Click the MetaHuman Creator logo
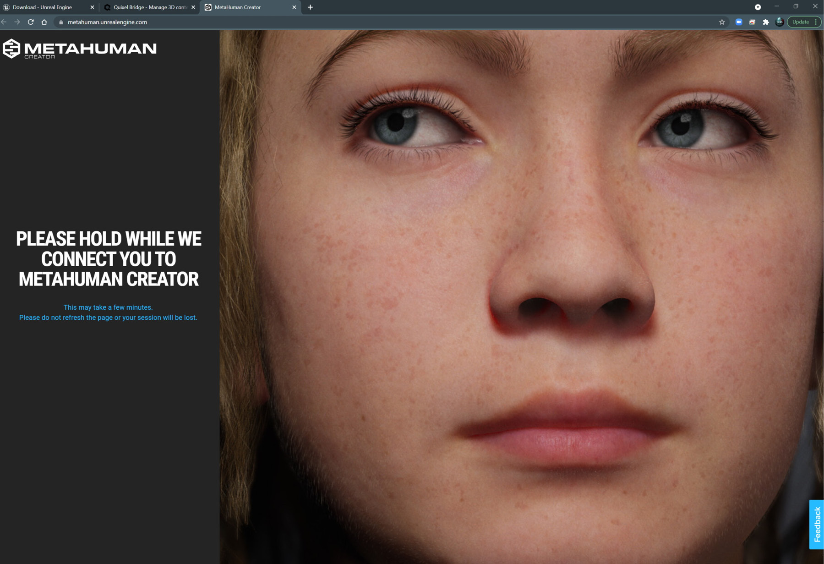This screenshot has width=824, height=564. 80,49
